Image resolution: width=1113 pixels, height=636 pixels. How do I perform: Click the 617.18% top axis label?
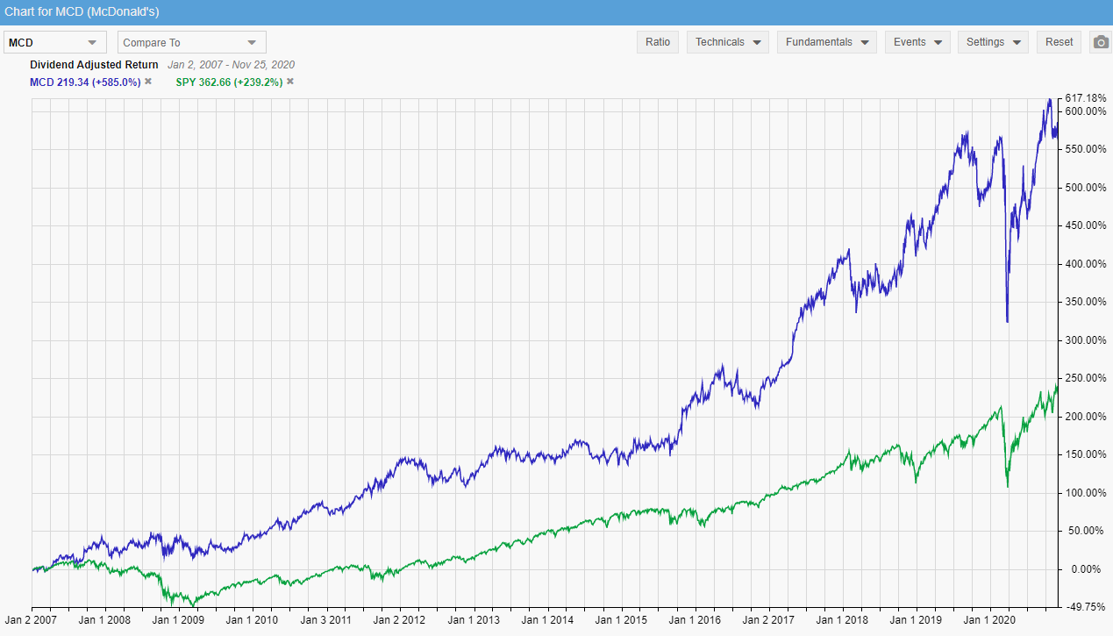1085,98
